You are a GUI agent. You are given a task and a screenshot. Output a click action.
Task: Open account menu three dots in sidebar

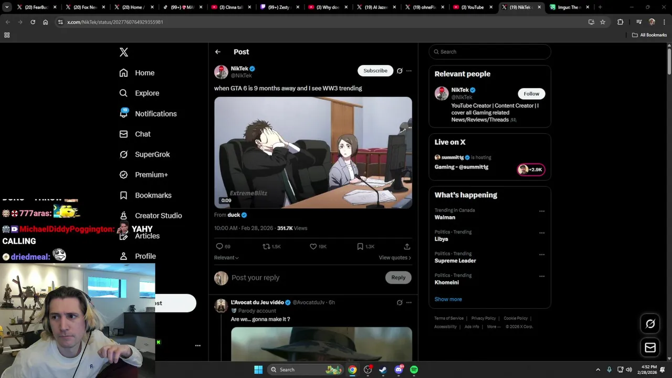coord(198,345)
